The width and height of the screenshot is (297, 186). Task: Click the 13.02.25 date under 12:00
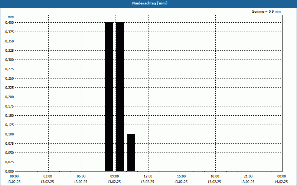pos(147,182)
